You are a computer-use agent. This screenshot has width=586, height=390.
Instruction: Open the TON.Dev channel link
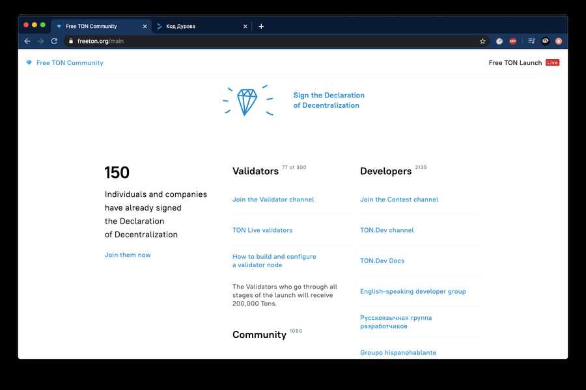click(x=387, y=230)
